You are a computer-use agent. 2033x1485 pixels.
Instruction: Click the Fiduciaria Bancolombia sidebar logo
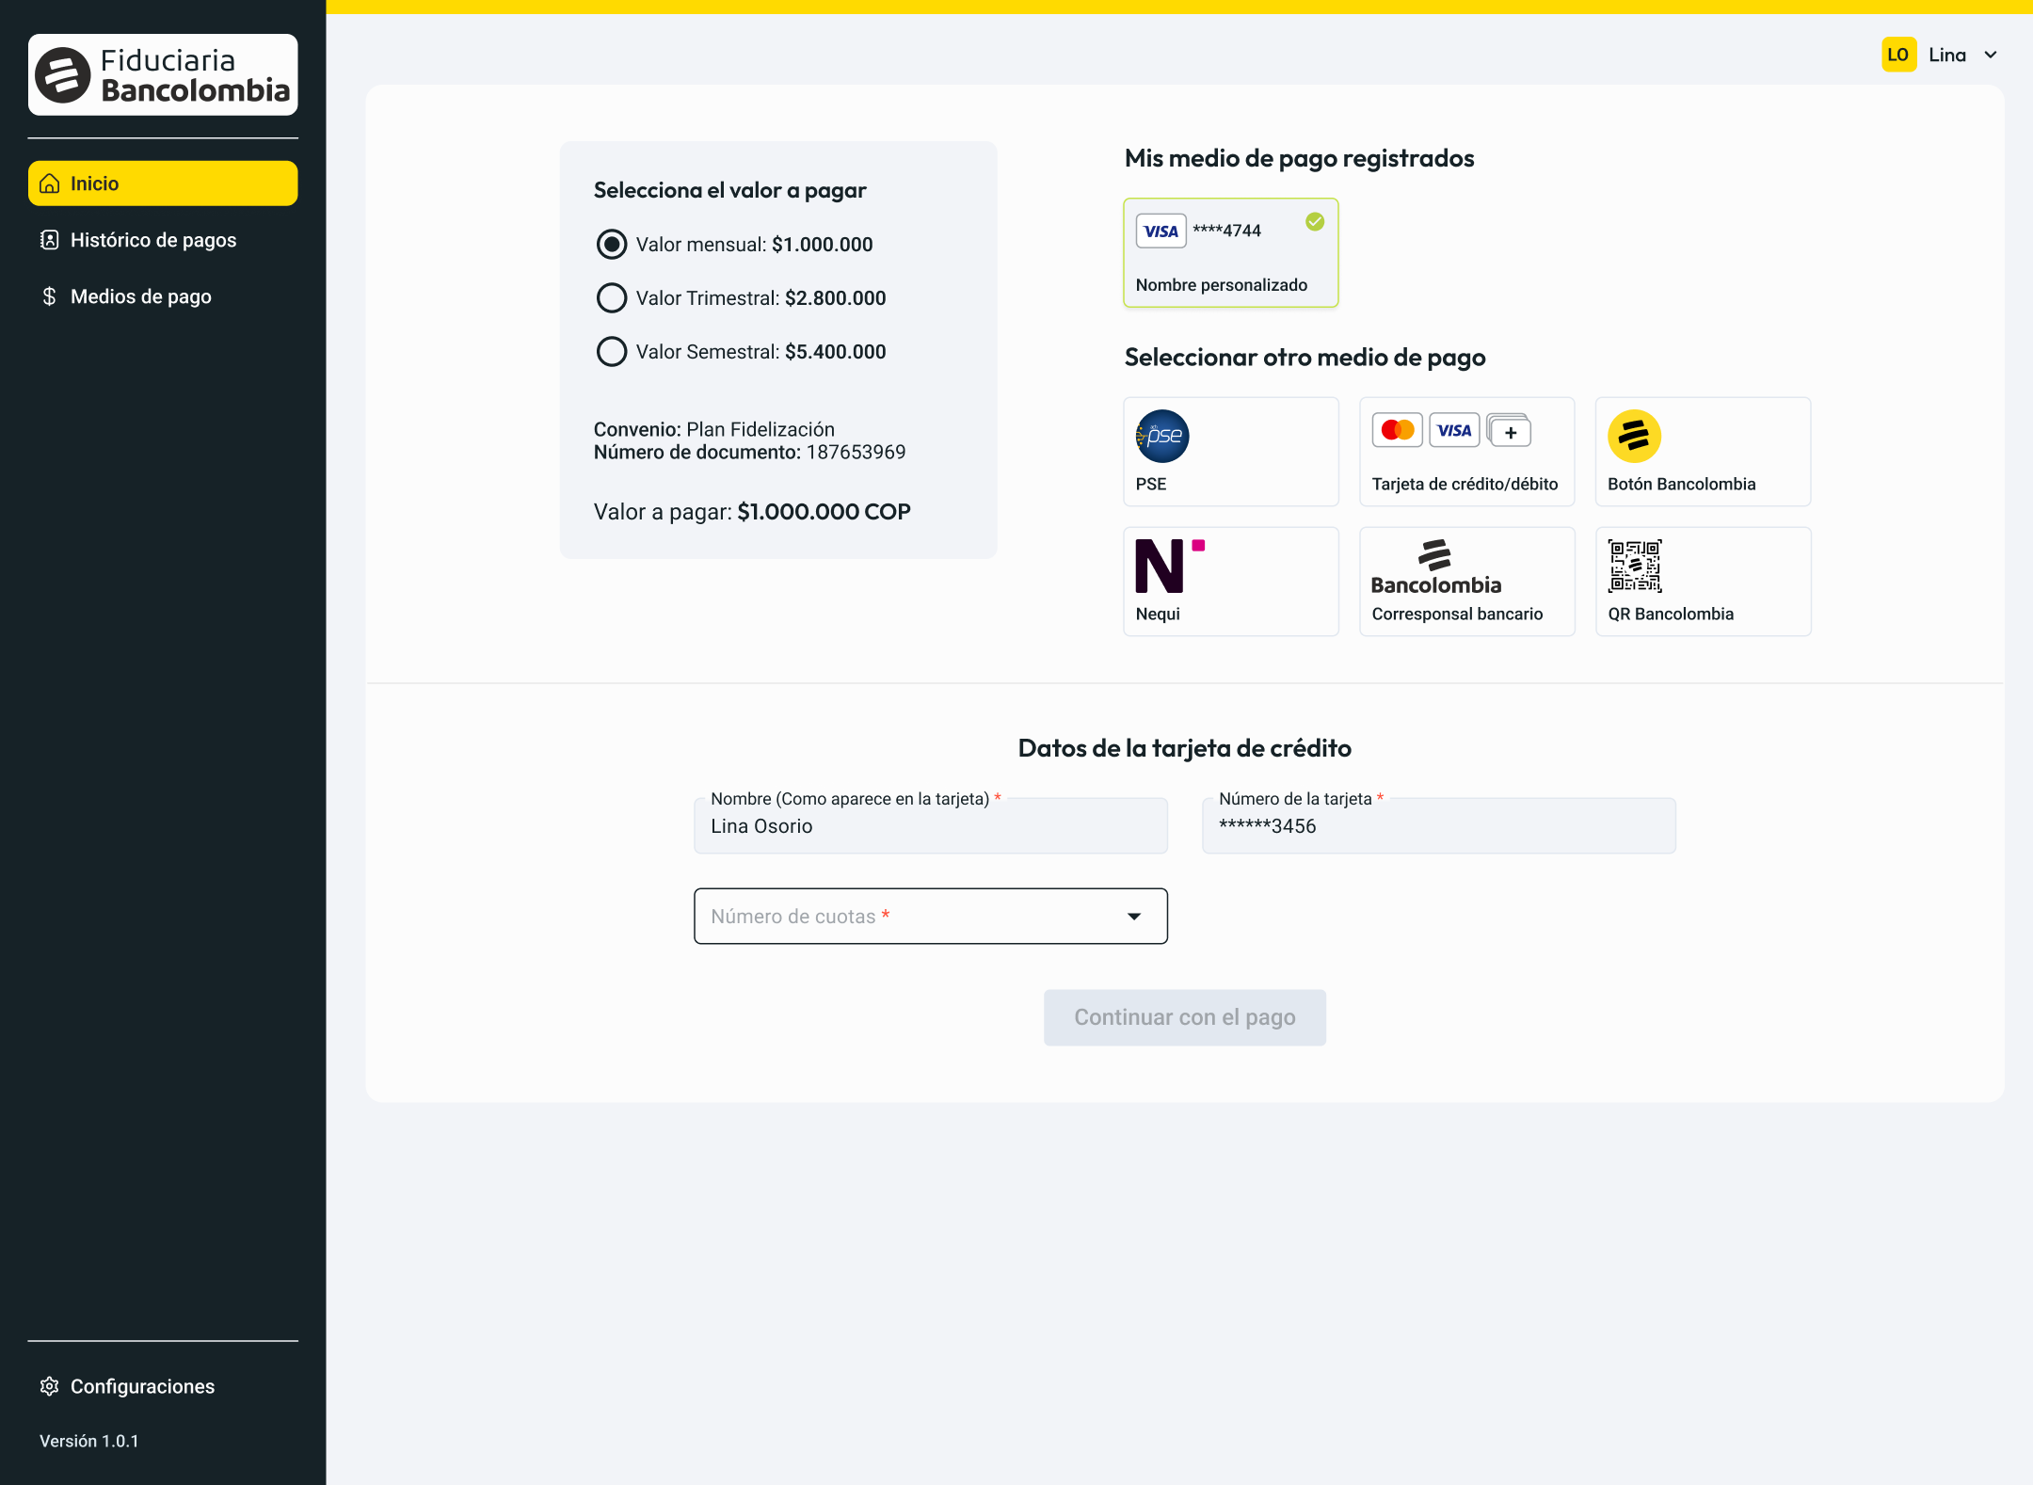coord(163,75)
